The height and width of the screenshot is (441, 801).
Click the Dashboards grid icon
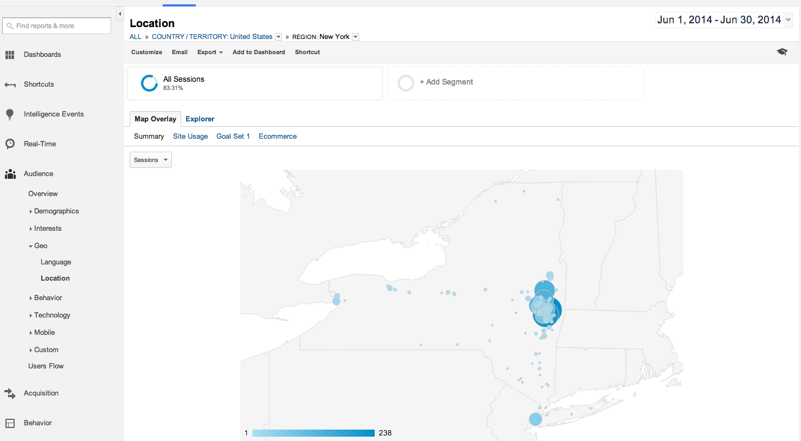(10, 55)
